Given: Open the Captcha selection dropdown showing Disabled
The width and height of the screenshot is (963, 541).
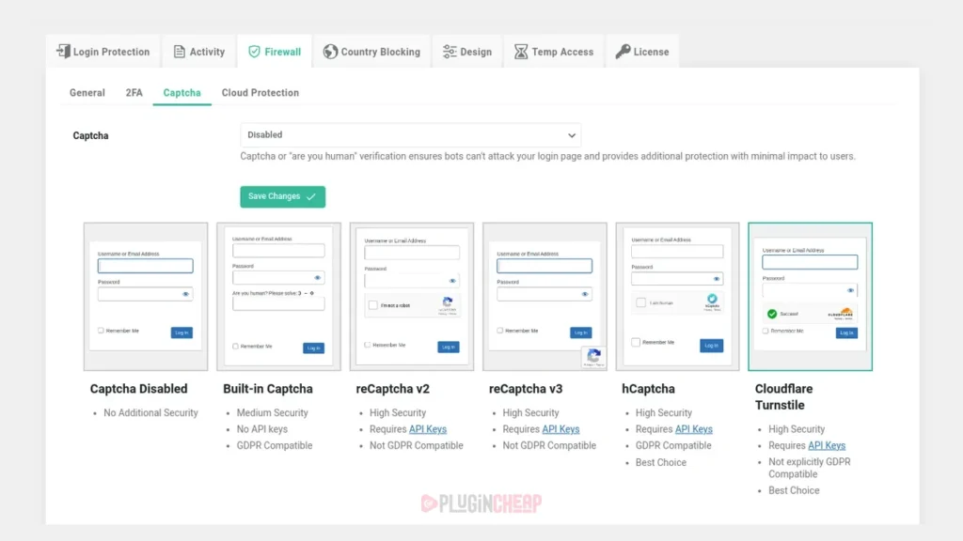Looking at the screenshot, I should [411, 135].
